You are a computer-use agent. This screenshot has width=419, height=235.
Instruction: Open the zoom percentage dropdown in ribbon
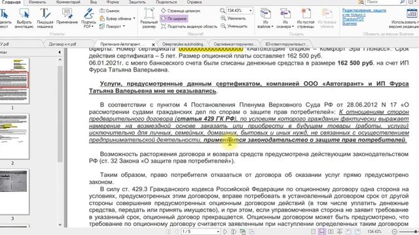coord(250,10)
